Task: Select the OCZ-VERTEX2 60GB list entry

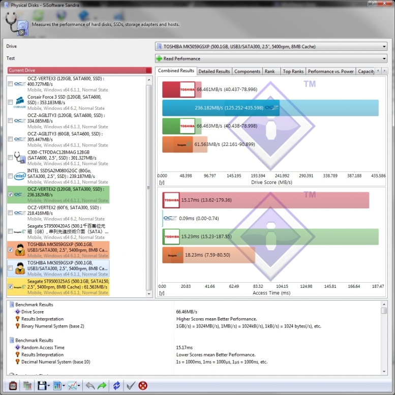Action: click(58, 213)
